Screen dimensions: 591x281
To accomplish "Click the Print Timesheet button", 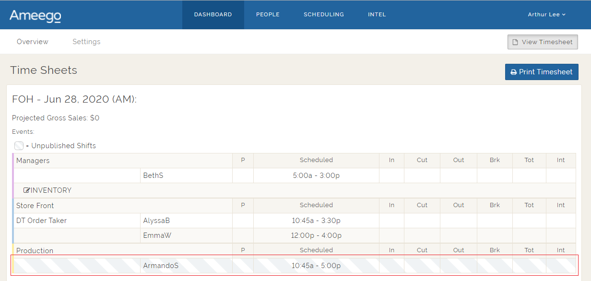I will tap(542, 71).
